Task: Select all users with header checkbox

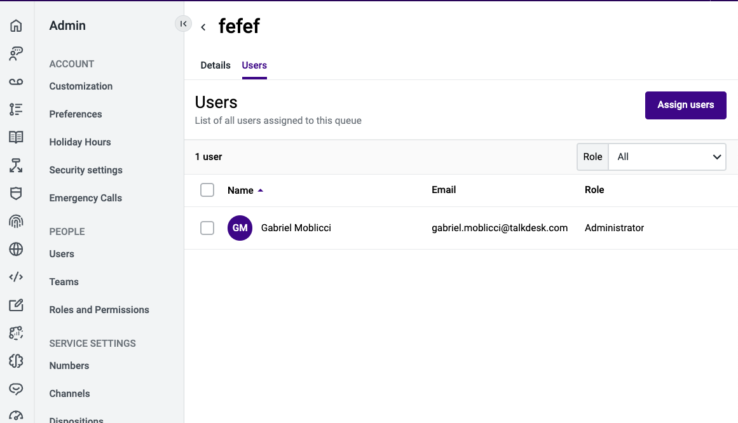Action: tap(207, 190)
